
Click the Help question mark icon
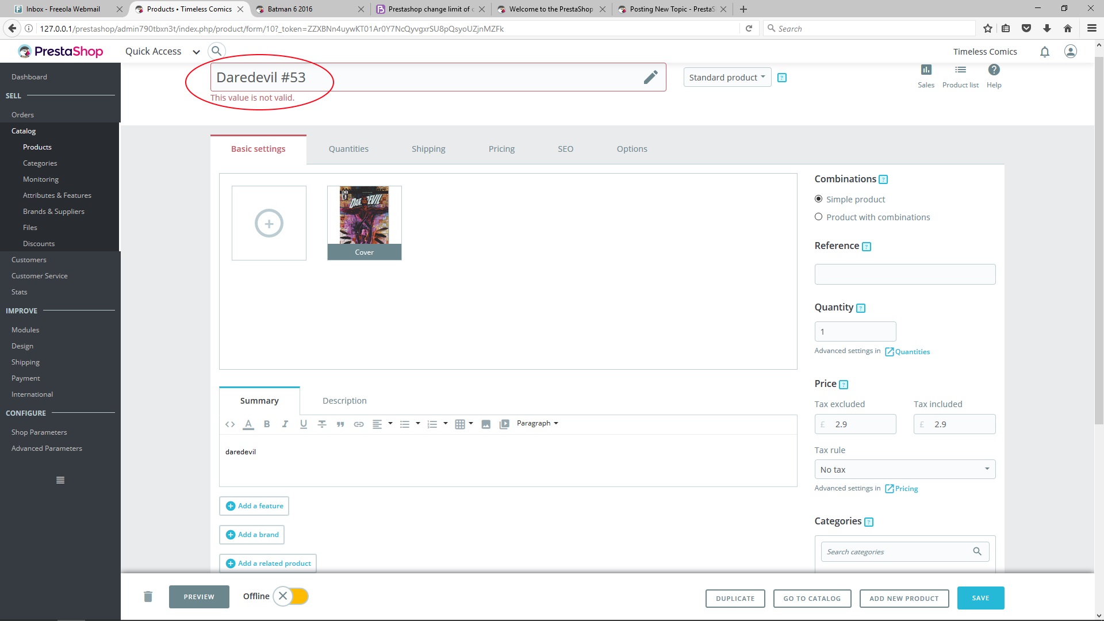(994, 70)
